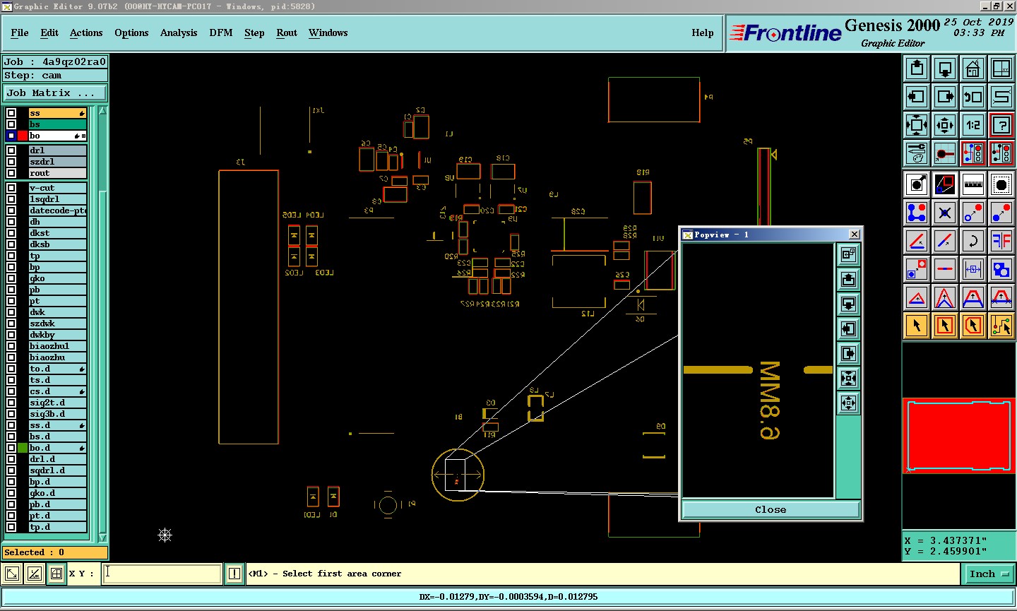The image size is (1017, 611).
Task: Select the net trace arrow selection tool
Action: pos(1001,326)
